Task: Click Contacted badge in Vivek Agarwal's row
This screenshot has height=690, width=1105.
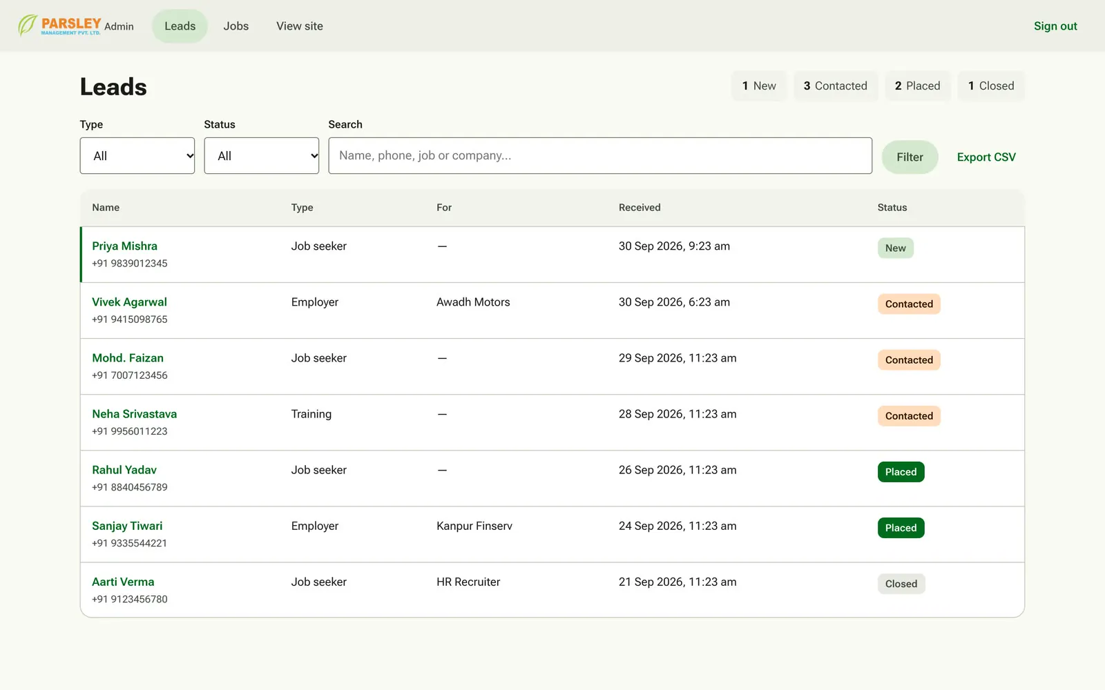Action: pos(909,304)
